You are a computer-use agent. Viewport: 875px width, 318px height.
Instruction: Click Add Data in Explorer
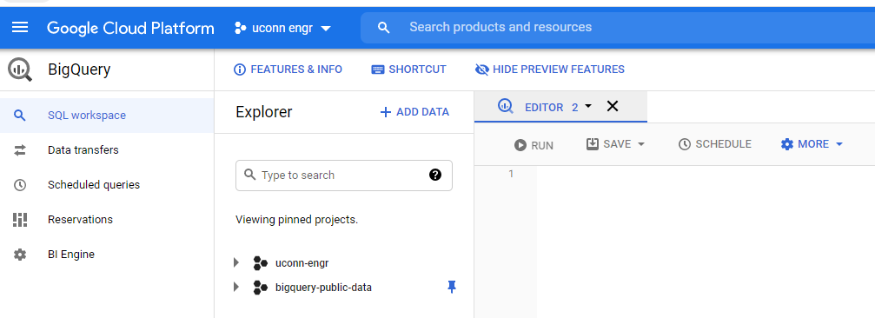pyautogui.click(x=414, y=112)
